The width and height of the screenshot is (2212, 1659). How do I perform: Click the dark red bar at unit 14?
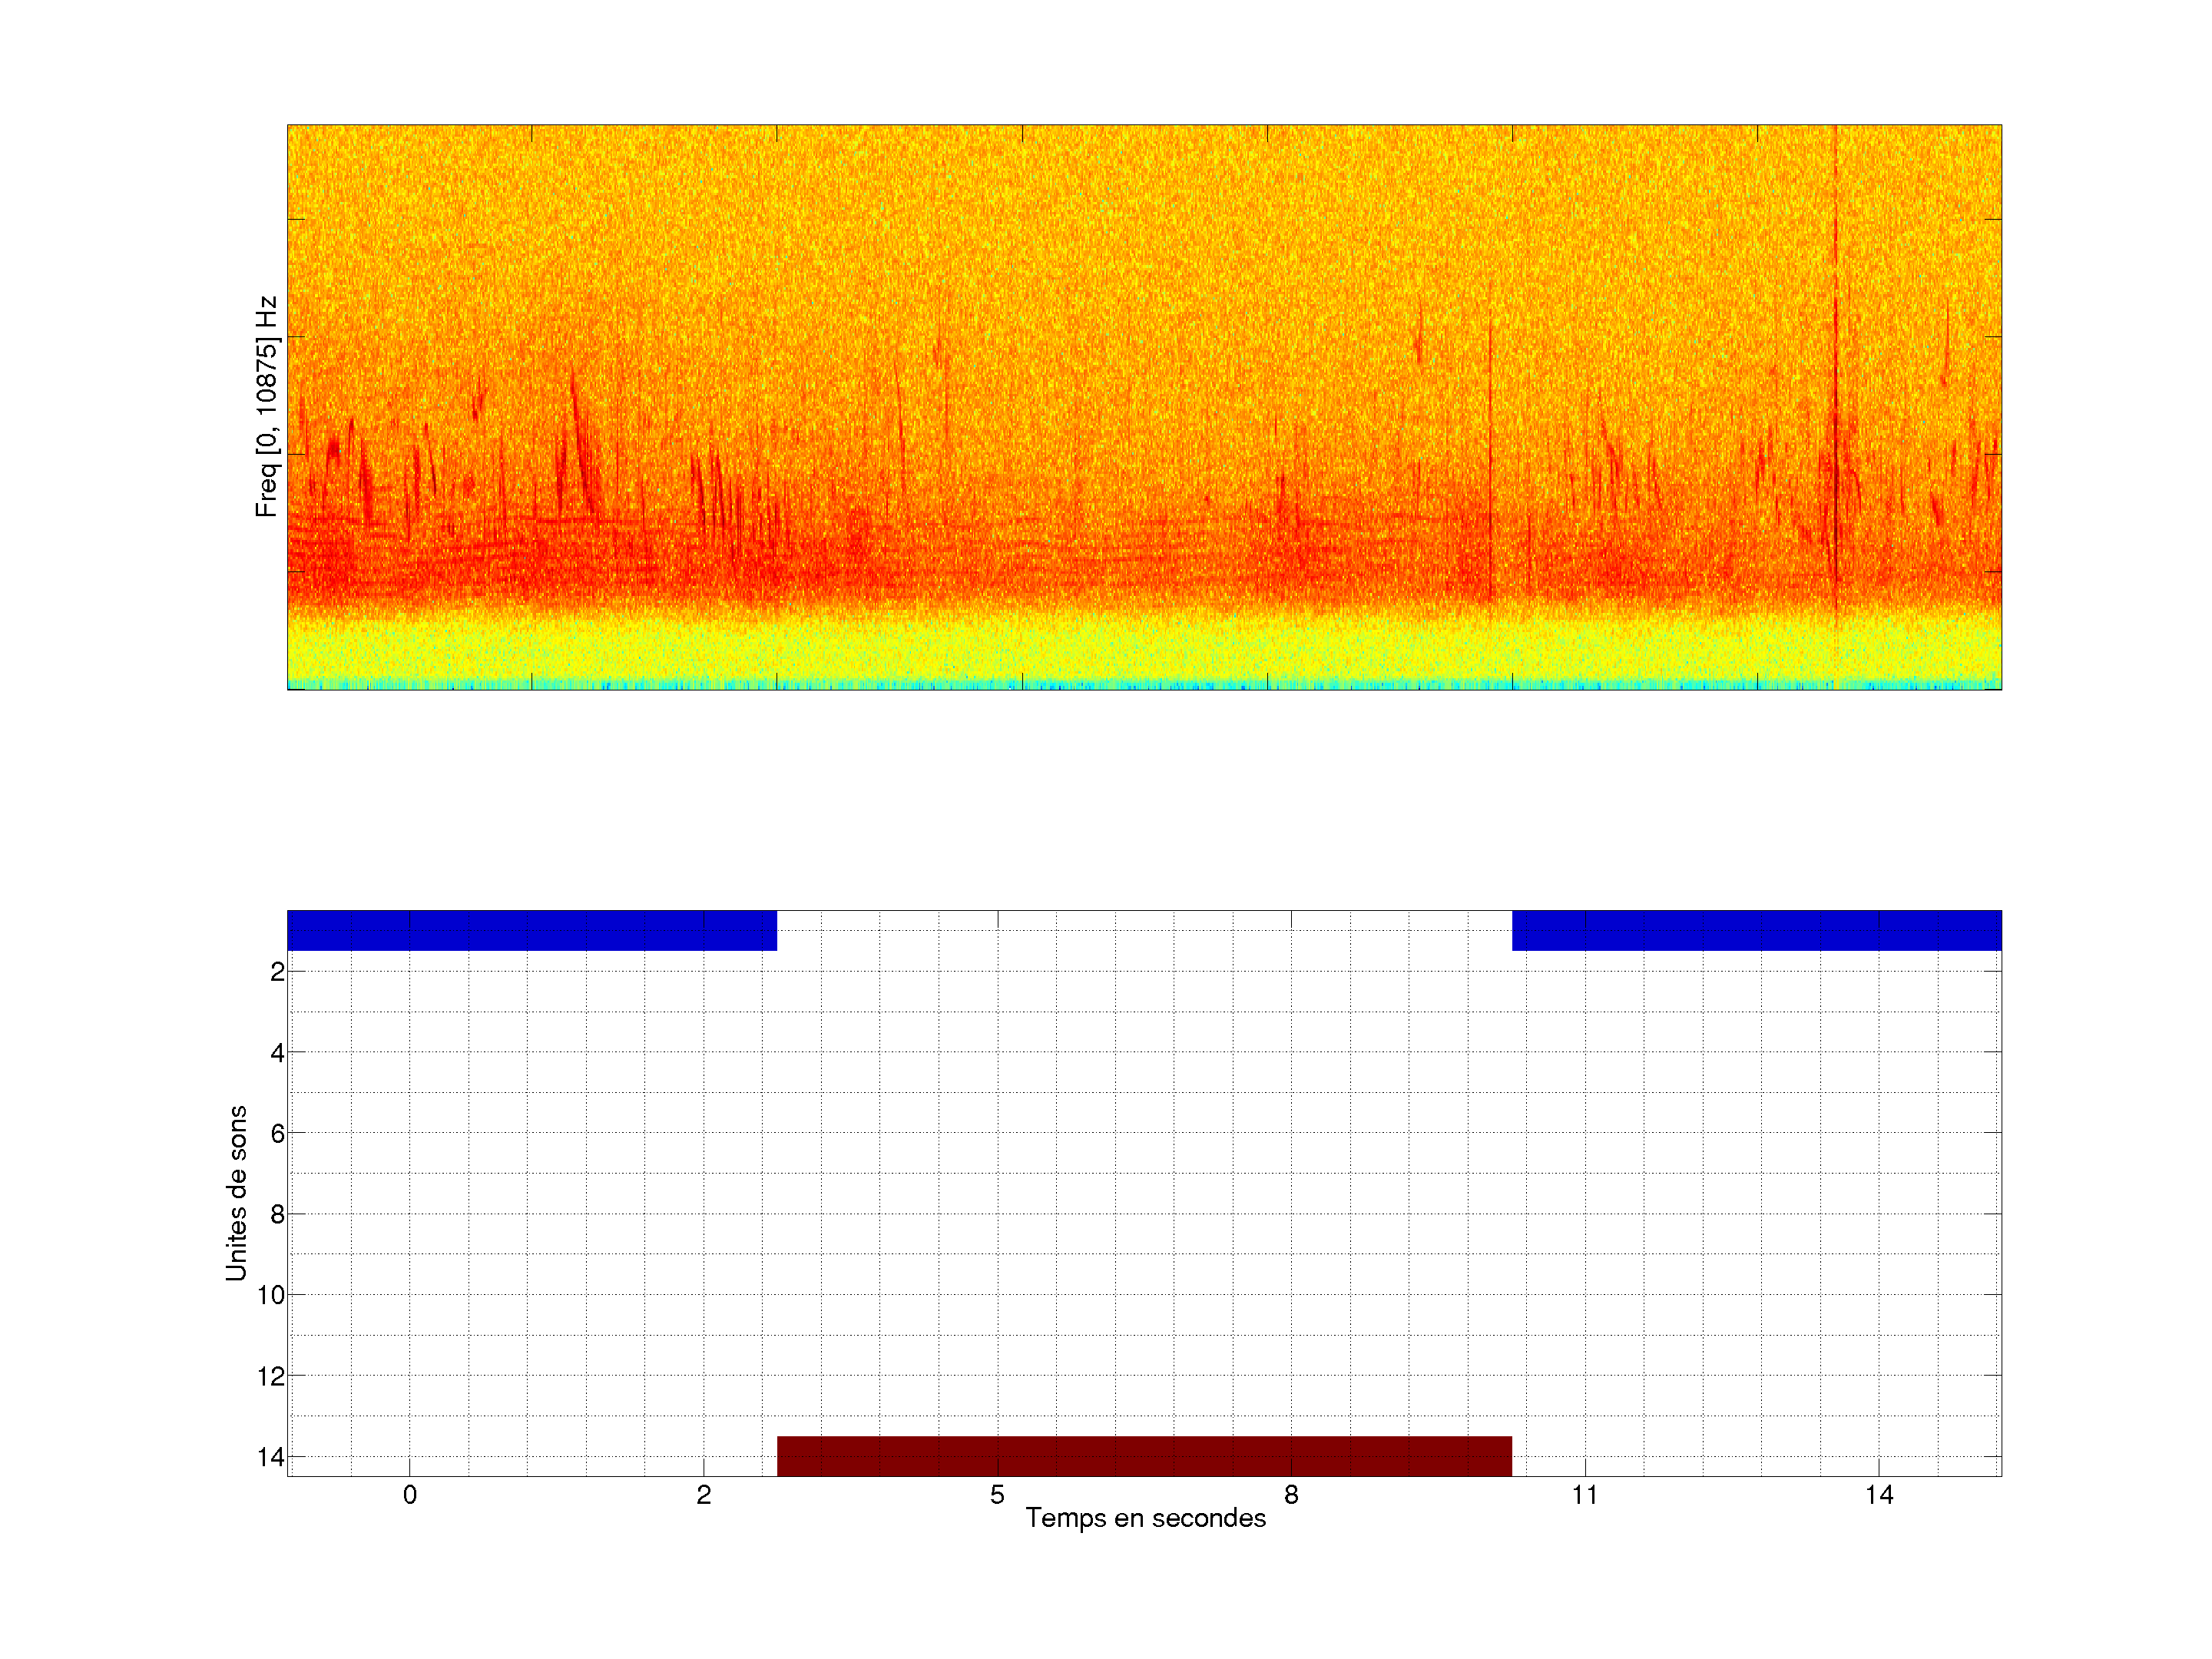(x=1144, y=1455)
